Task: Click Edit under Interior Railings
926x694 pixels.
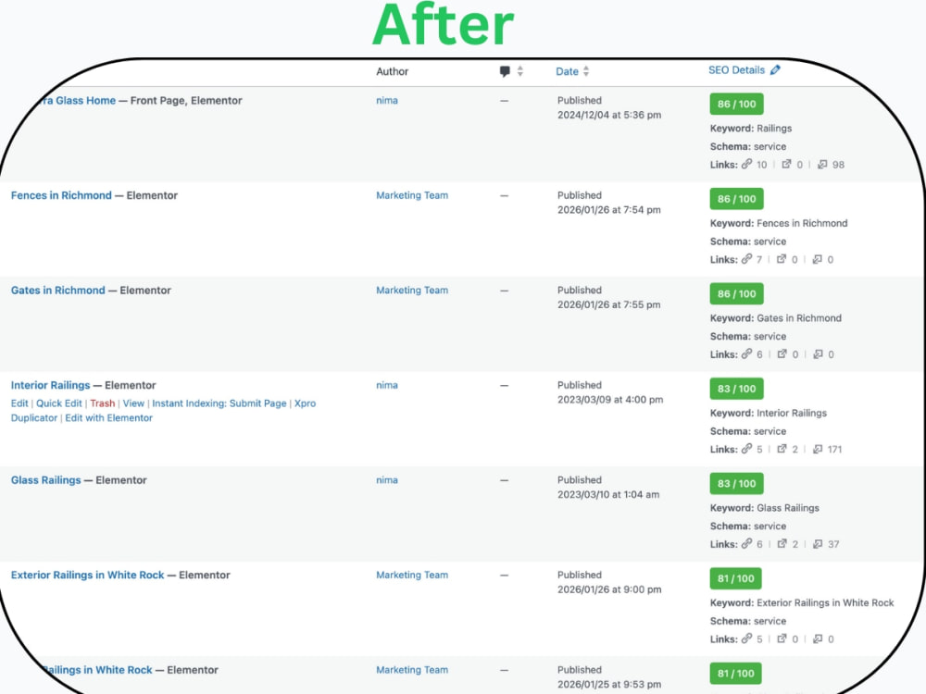Action: [19, 403]
